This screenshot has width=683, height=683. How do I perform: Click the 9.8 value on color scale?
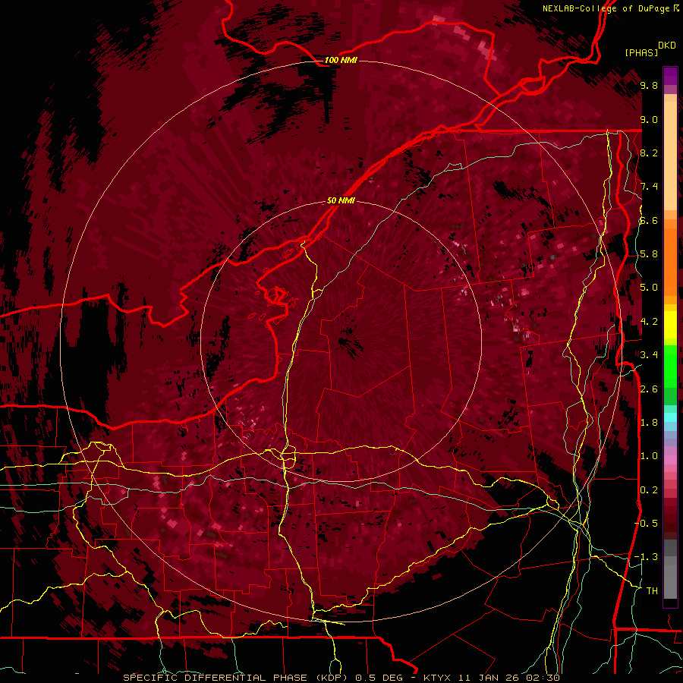point(649,86)
